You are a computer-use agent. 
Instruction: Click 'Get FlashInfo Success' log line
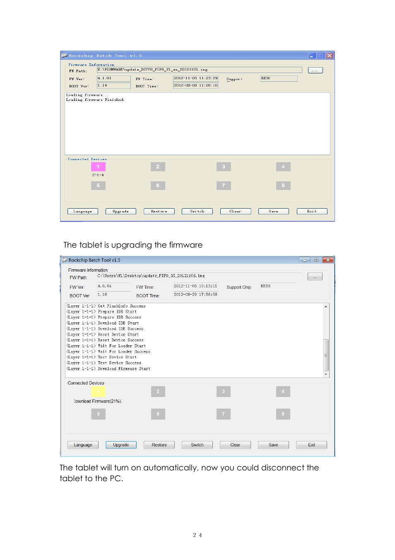106,306
